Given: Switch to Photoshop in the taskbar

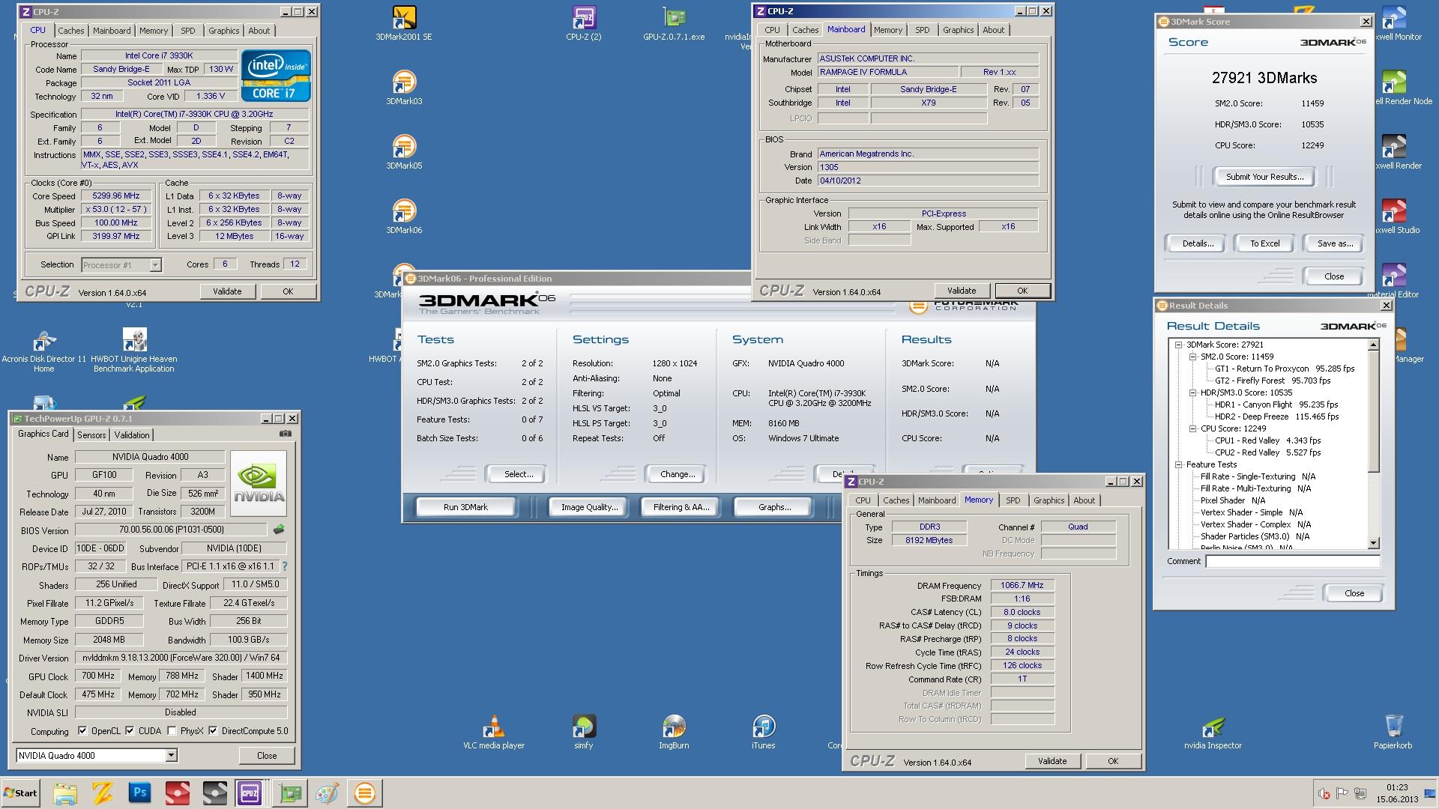Looking at the screenshot, I should pyautogui.click(x=140, y=793).
